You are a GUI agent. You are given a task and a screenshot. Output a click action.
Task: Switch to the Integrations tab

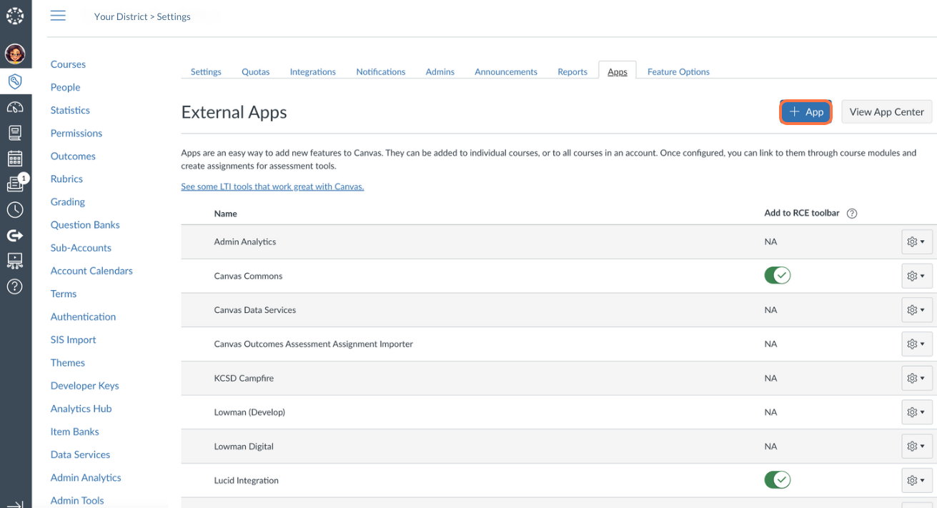tap(312, 71)
